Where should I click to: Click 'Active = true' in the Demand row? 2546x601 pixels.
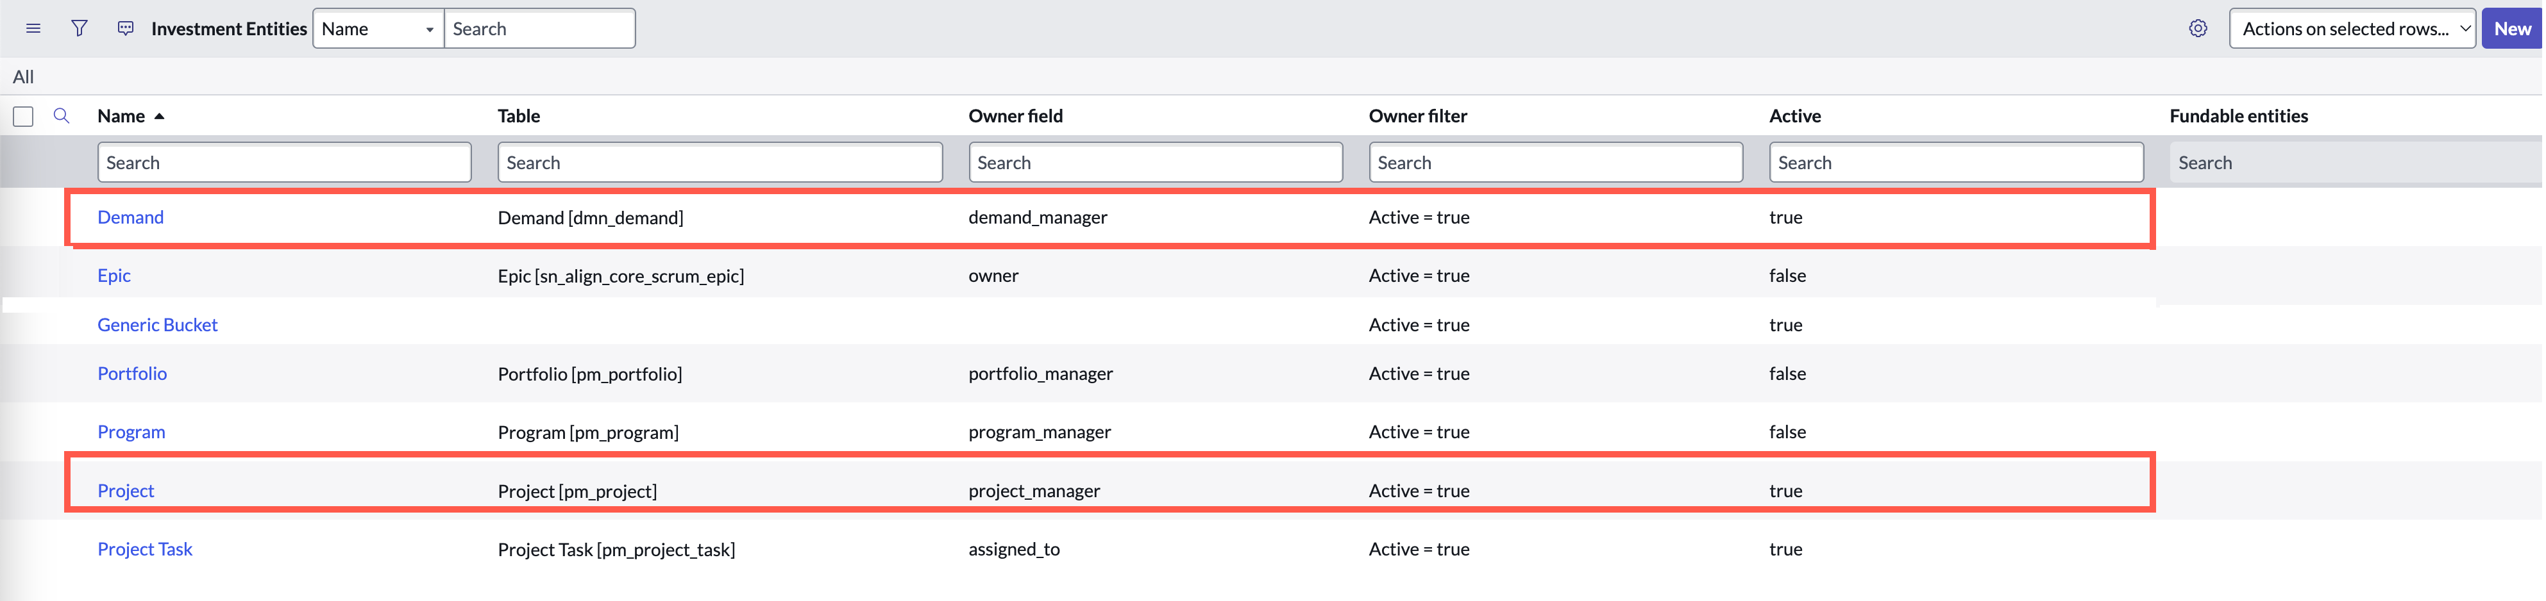coord(1419,218)
